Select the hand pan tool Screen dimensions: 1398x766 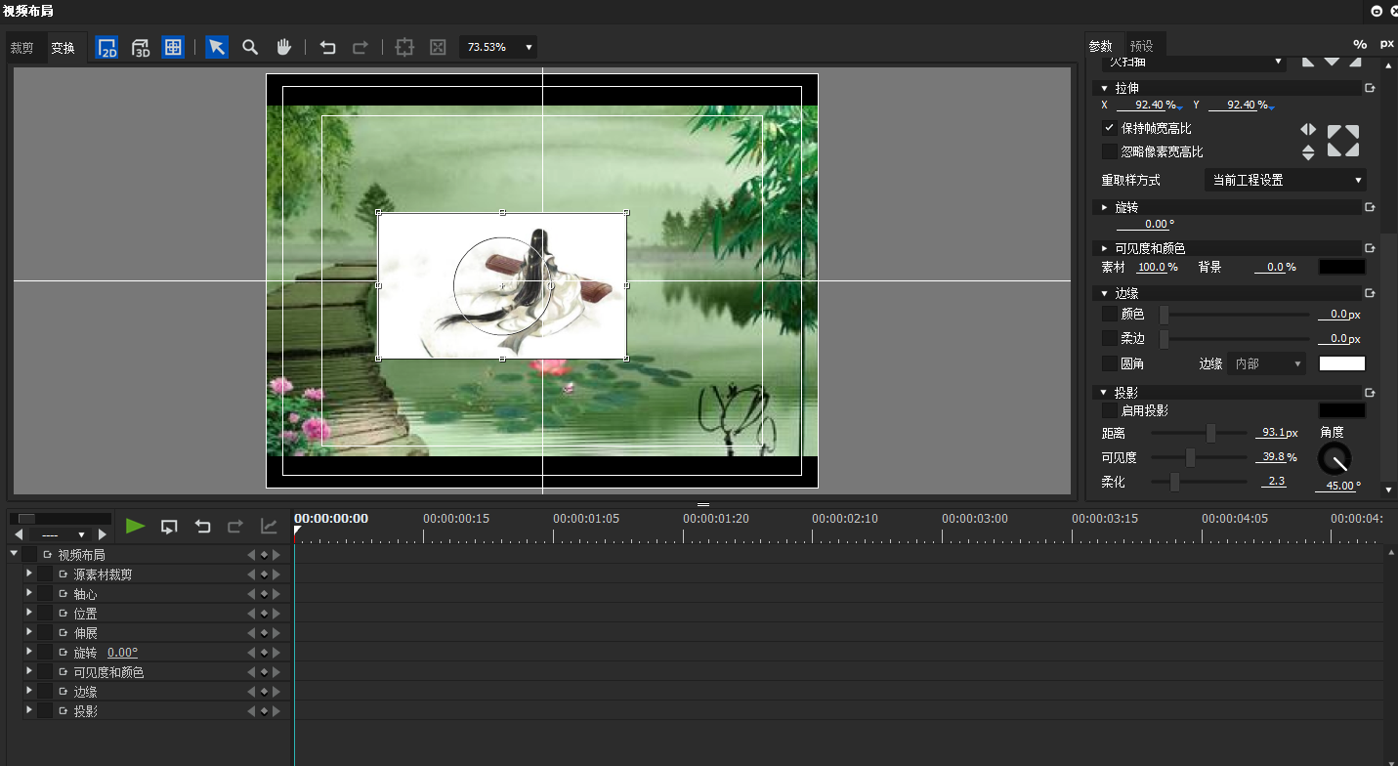click(283, 47)
